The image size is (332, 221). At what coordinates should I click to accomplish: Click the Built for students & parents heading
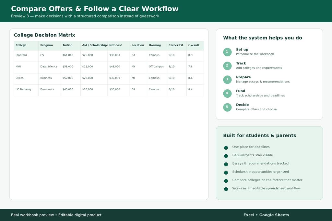pyautogui.click(x=260, y=136)
